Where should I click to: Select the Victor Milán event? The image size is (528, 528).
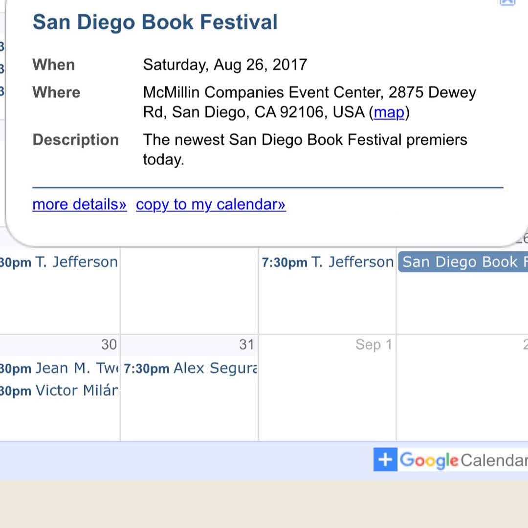pos(59,391)
